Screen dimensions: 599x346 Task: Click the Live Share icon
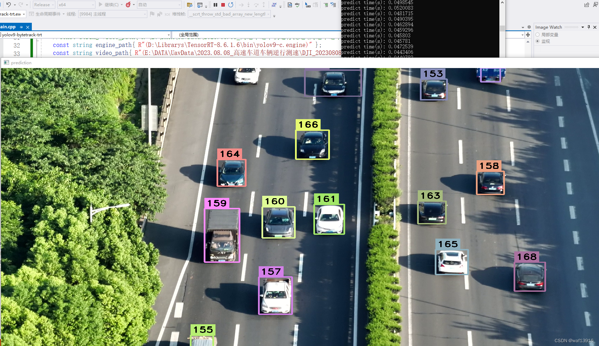click(x=587, y=4)
